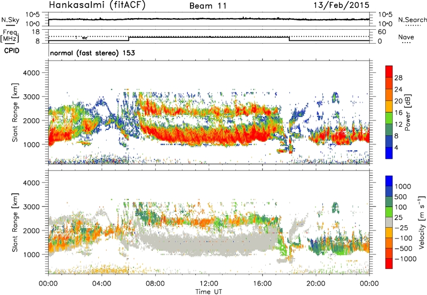The height and width of the screenshot is (295, 427).
Task: Click the Hankasalmi (fitACF) plot title
Action: (97, 5)
